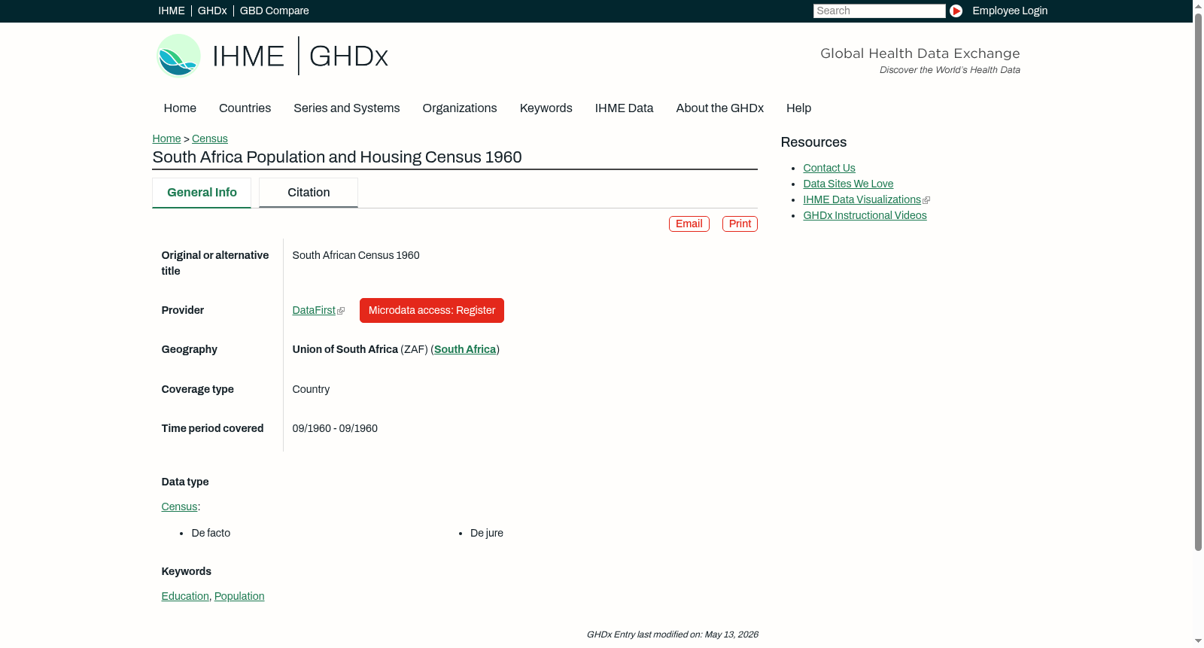Open the Countries menu
This screenshot has height=648, width=1204.
245,108
